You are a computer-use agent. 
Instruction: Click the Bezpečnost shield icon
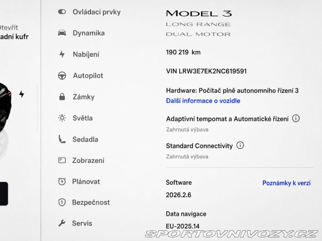[62, 202]
